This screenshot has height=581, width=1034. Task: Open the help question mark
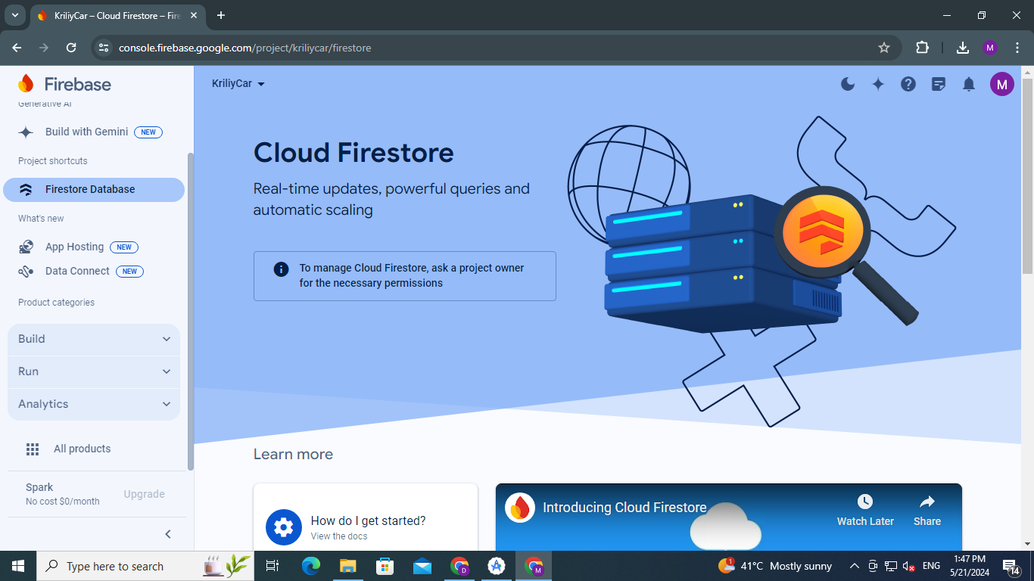[908, 84]
